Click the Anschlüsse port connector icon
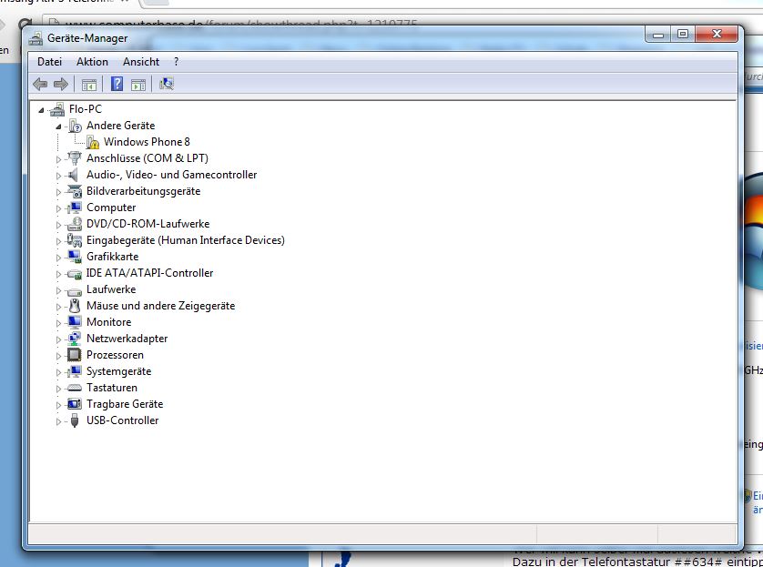 (x=75, y=158)
